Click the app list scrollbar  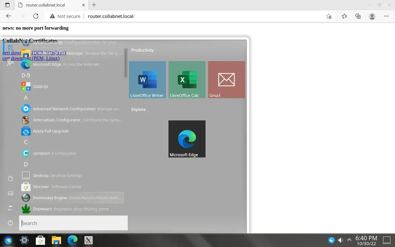[126, 63]
